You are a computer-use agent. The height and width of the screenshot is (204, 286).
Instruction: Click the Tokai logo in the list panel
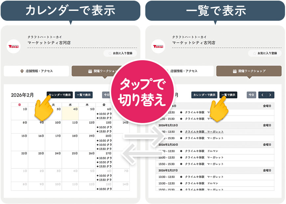point(158,46)
